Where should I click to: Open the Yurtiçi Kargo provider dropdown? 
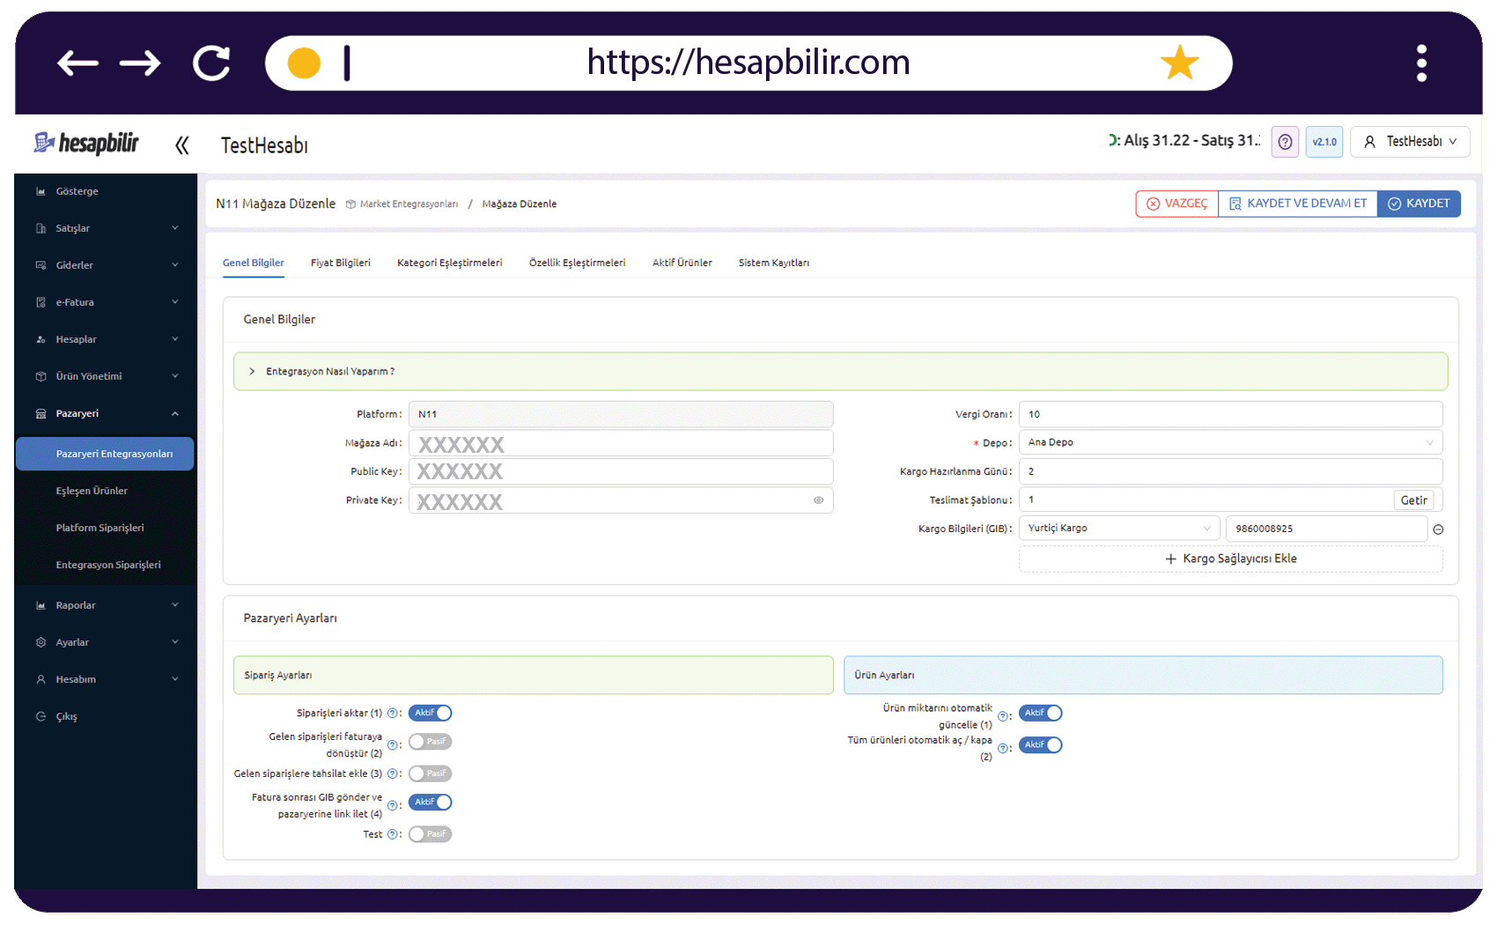1119,529
